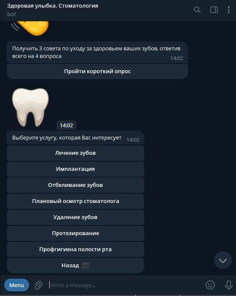The width and height of the screenshot is (236, 296).
Task: Jump to latest messages with down-arrow button
Action: [x=223, y=260]
